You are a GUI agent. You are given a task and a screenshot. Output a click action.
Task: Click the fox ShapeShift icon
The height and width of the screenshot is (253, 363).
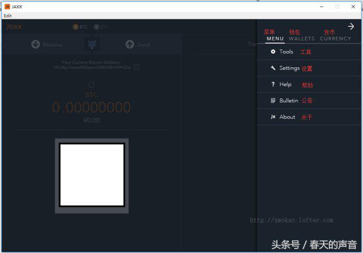click(92, 44)
